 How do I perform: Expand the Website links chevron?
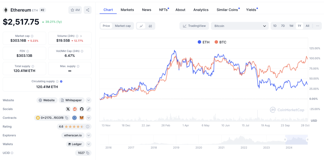(89, 100)
